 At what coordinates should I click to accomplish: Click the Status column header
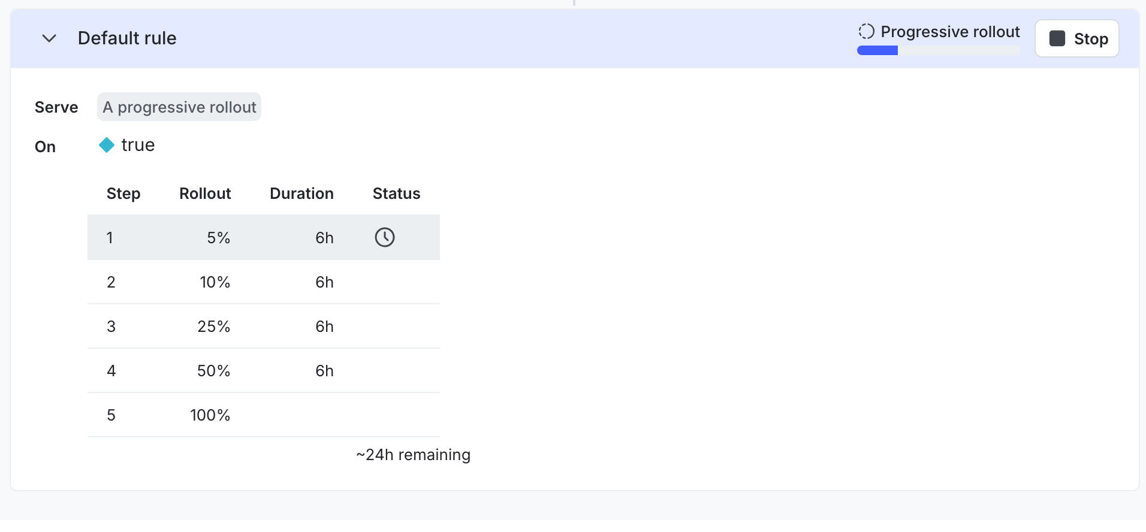pyautogui.click(x=396, y=194)
